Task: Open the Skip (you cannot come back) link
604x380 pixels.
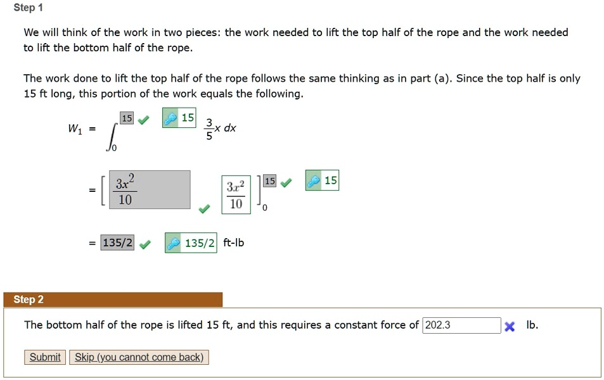Action: click(139, 357)
